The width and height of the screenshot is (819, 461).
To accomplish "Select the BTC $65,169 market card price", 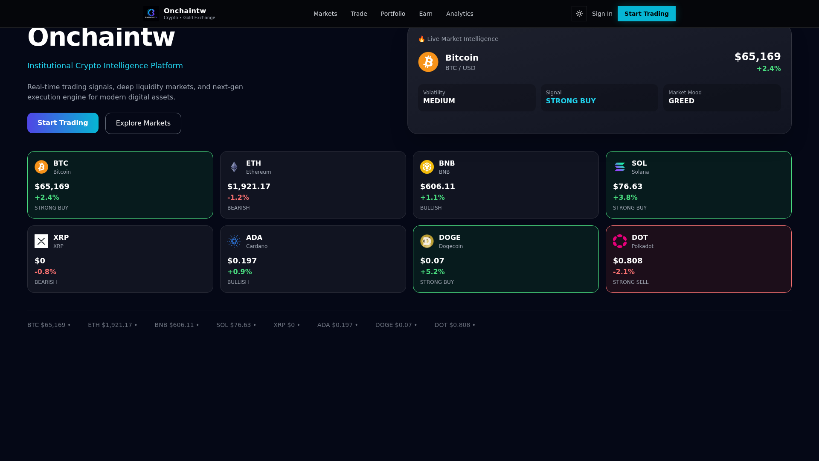I will tap(52, 187).
